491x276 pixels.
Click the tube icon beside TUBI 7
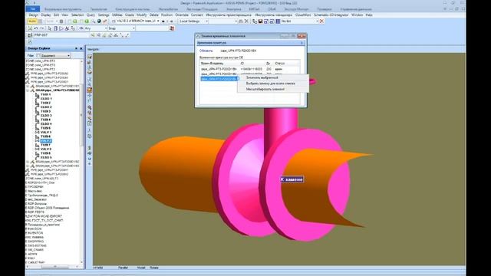37,145
